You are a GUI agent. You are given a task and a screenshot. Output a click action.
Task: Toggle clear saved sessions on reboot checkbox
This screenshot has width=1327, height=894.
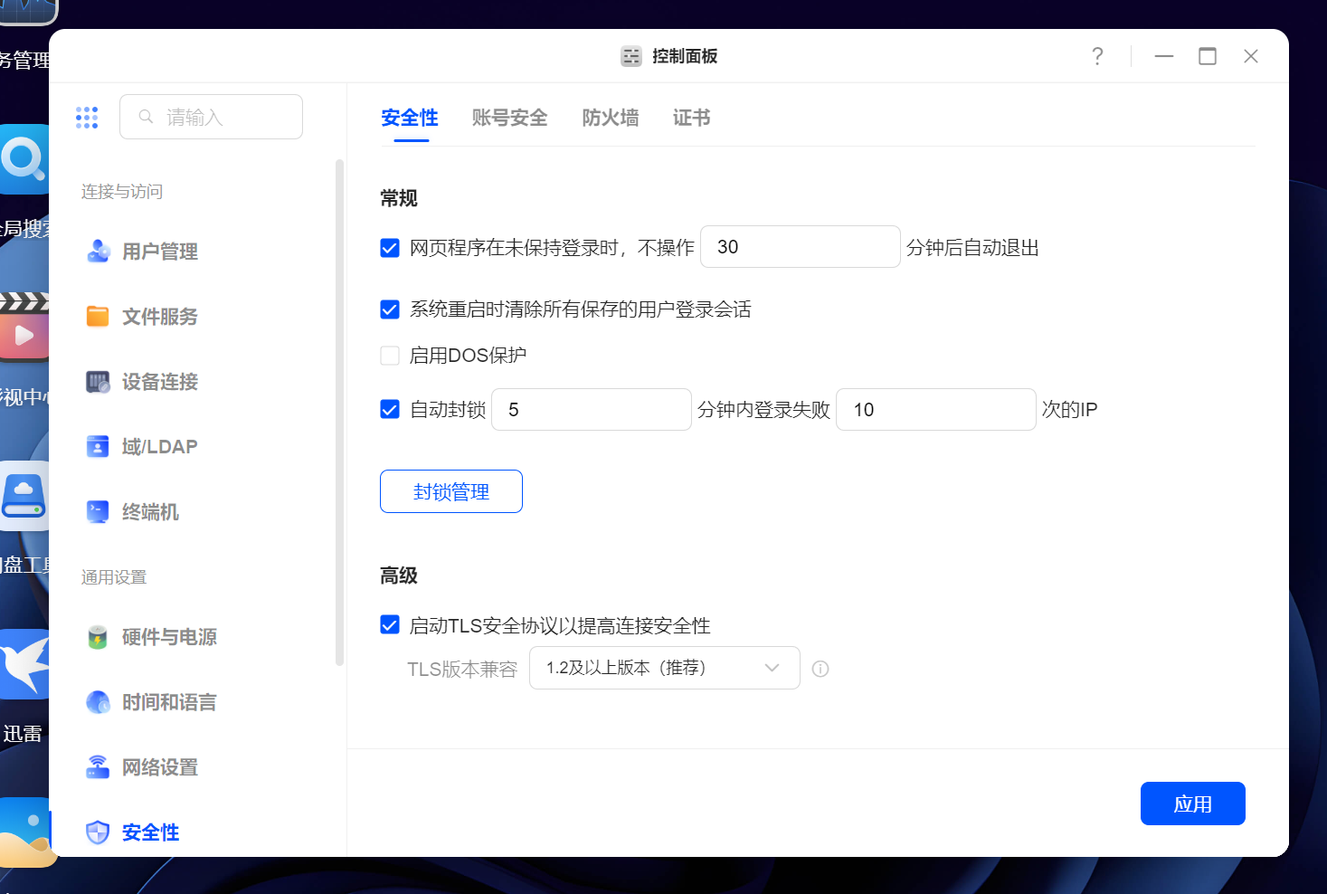(x=390, y=309)
